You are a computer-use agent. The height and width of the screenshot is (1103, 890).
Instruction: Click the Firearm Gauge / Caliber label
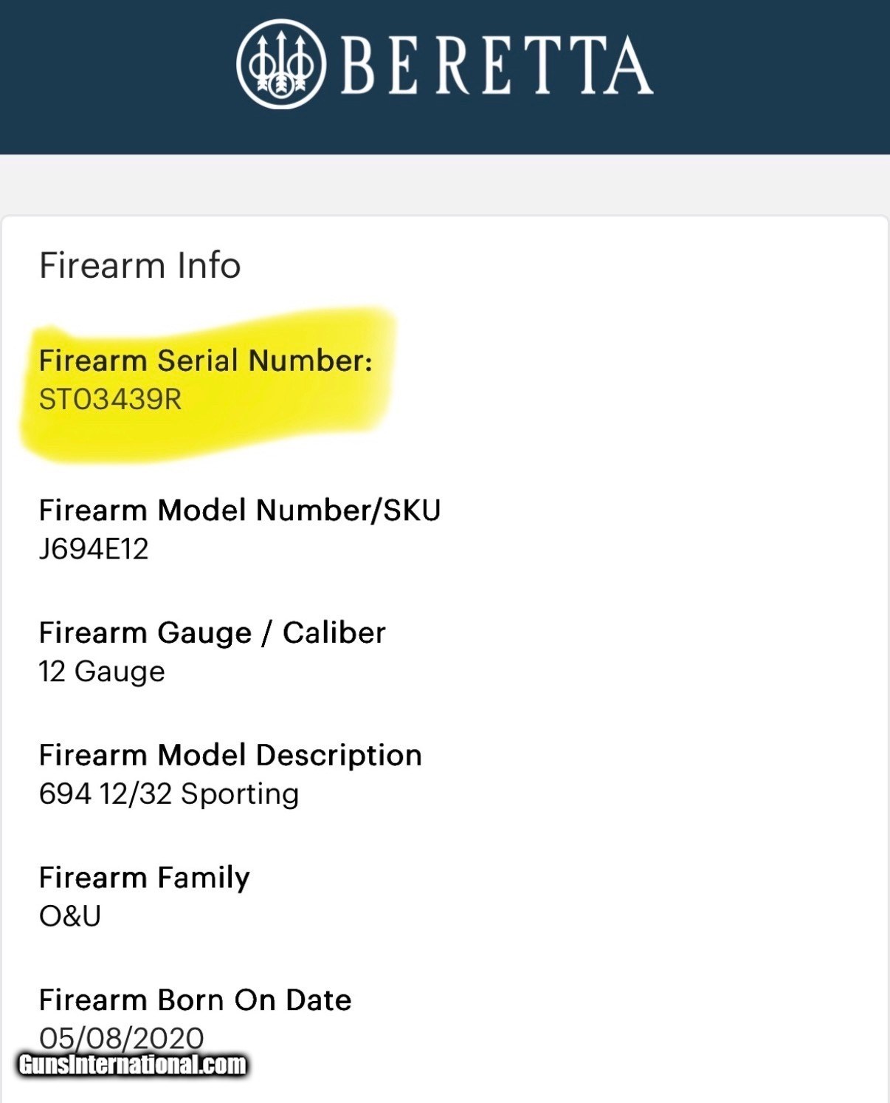coord(212,633)
